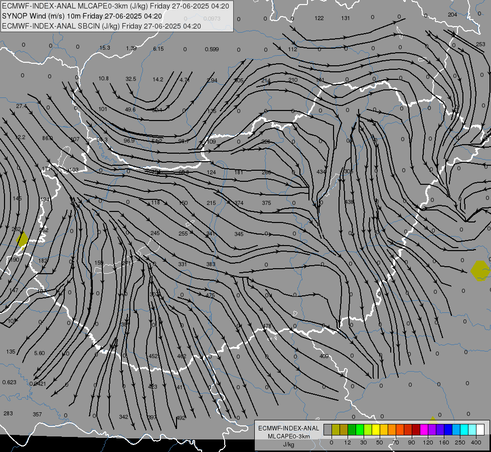The height and width of the screenshot is (452, 491).
Task: Click the map value 6.15
Action: click(x=158, y=49)
